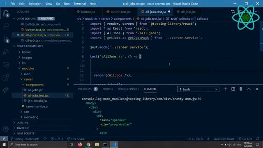The image size is (263, 148).
Task: Click Windows search box Type here to search
Action: [x=38, y=144]
